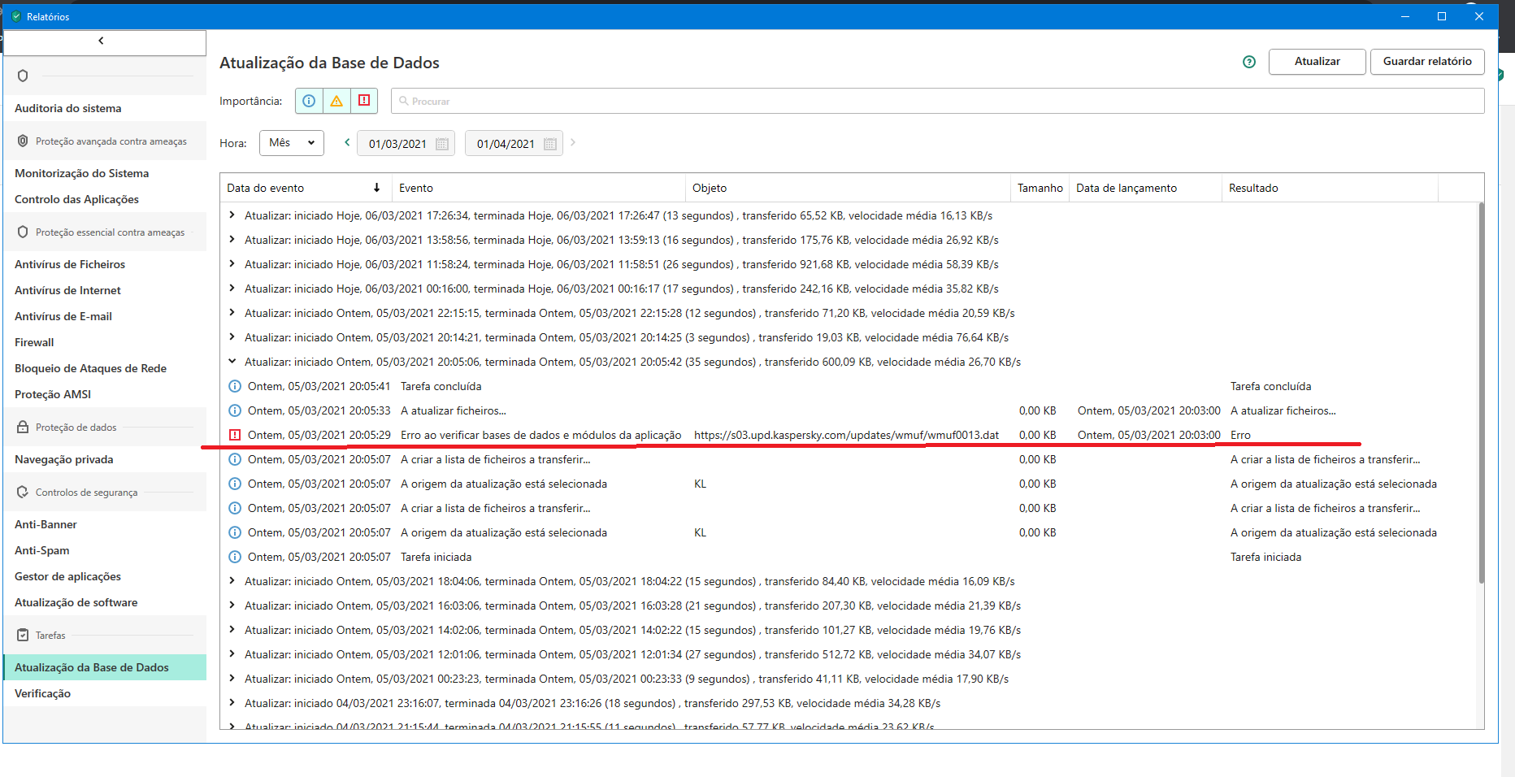
Task: Click info icon on Tarefa concluída row
Action: [235, 386]
